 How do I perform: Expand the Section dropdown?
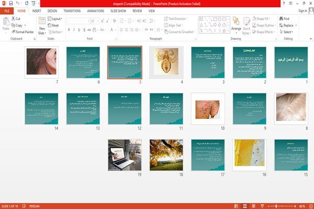coord(55,32)
